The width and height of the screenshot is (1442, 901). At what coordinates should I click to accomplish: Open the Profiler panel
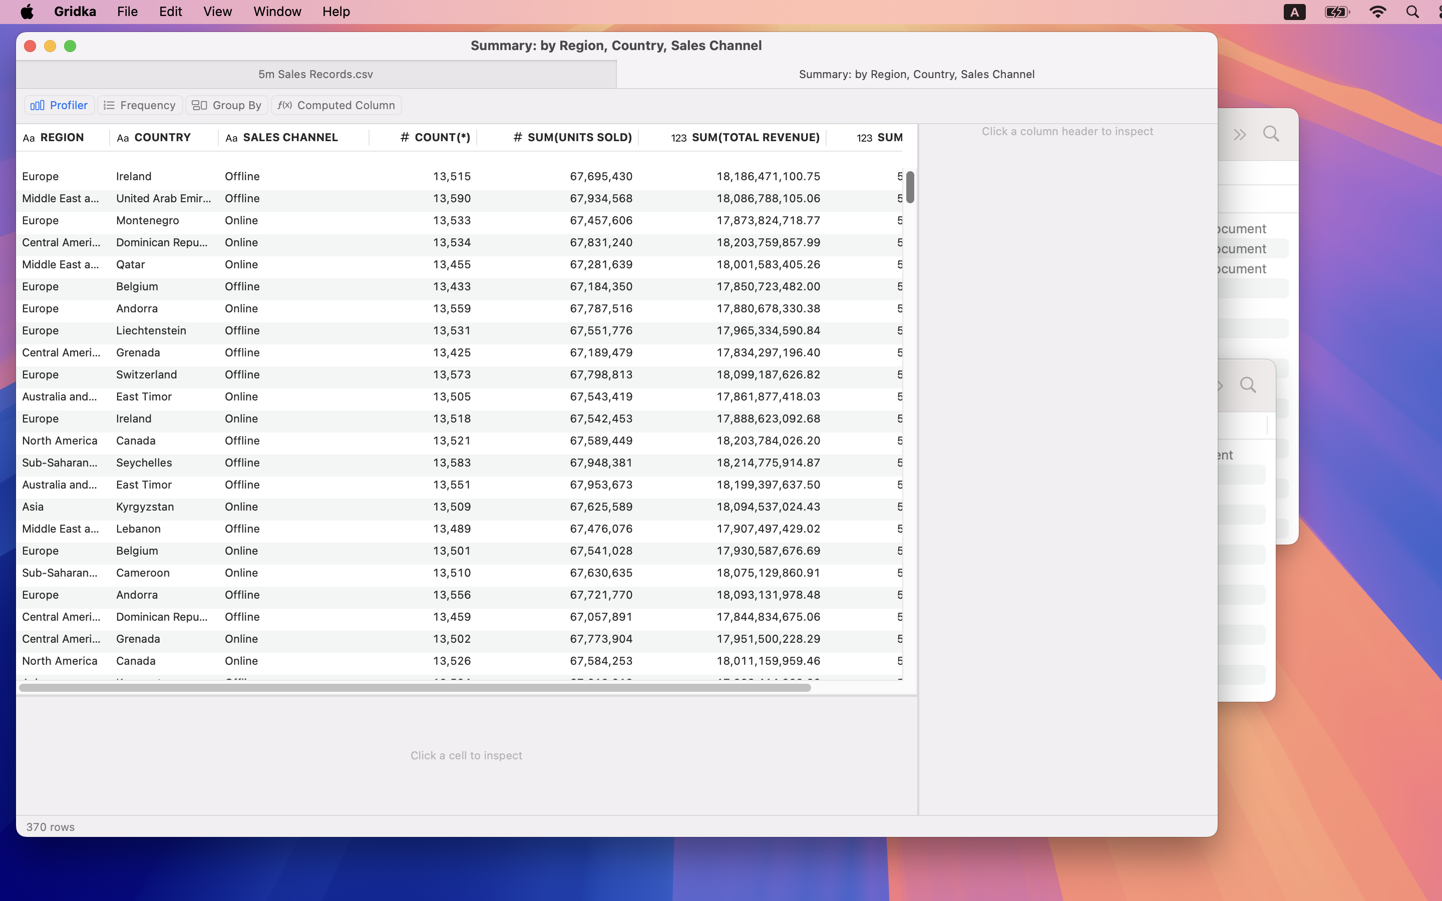click(x=59, y=105)
